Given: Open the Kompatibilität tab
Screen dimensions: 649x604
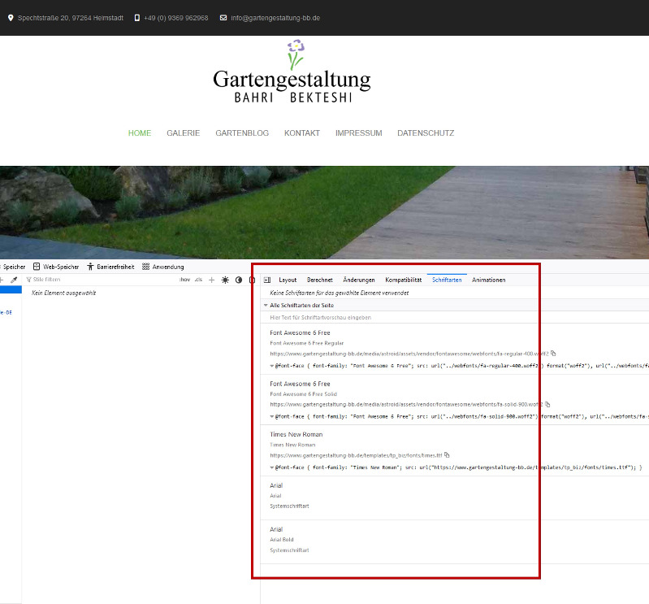Looking at the screenshot, I should point(404,280).
